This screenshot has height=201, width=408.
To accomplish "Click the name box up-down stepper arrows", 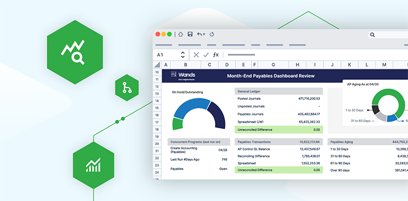I will [x=183, y=55].
